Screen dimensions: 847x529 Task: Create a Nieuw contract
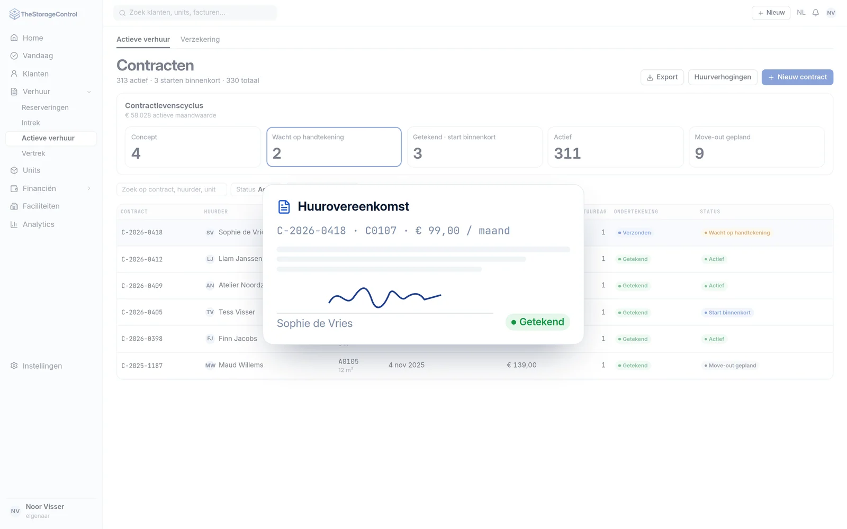(x=797, y=77)
